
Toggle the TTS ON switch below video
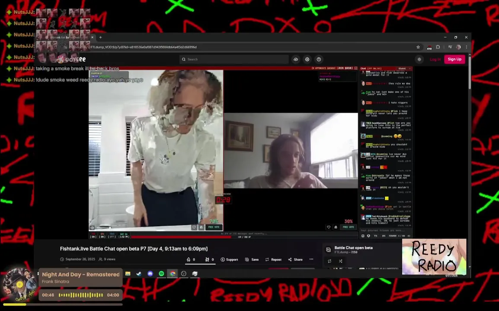pyautogui.click(x=93, y=236)
